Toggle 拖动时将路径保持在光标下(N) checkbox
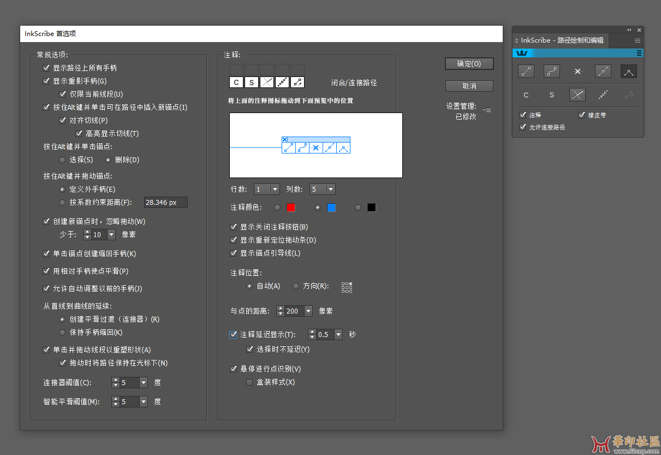This screenshot has height=455, width=661. 63,363
